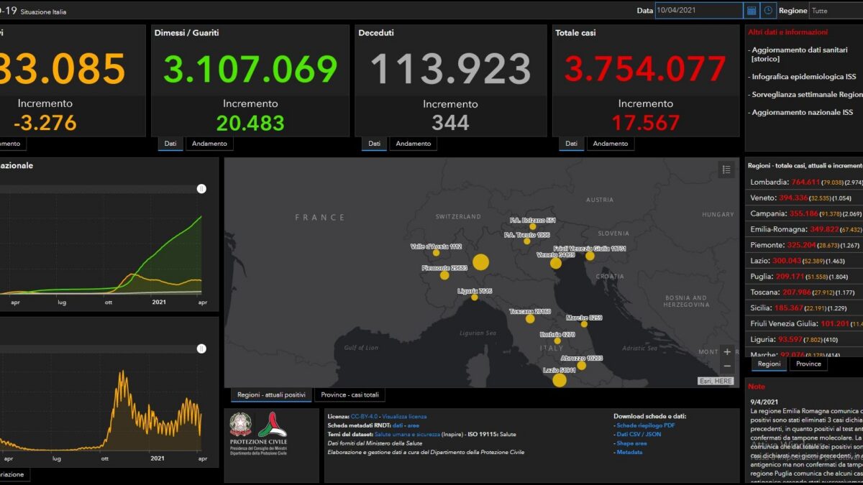Switch to Andamento tab under Totale casi
The width and height of the screenshot is (863, 485).
[611, 144]
